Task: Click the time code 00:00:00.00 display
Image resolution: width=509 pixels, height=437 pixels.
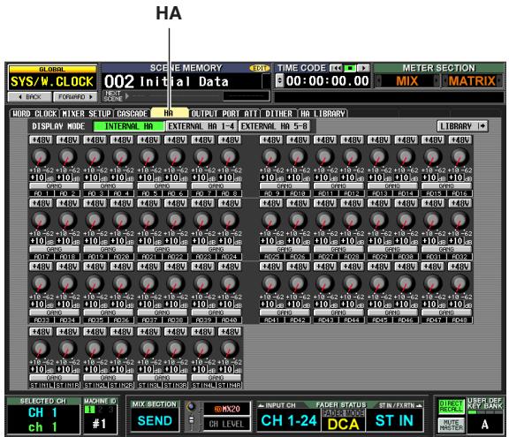Action: [327, 80]
